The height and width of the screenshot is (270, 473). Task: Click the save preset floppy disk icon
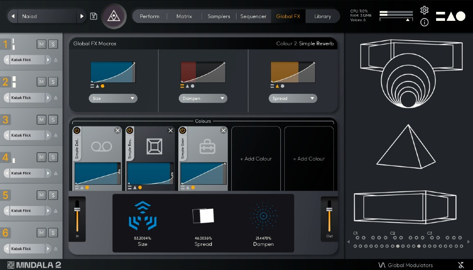[94, 16]
